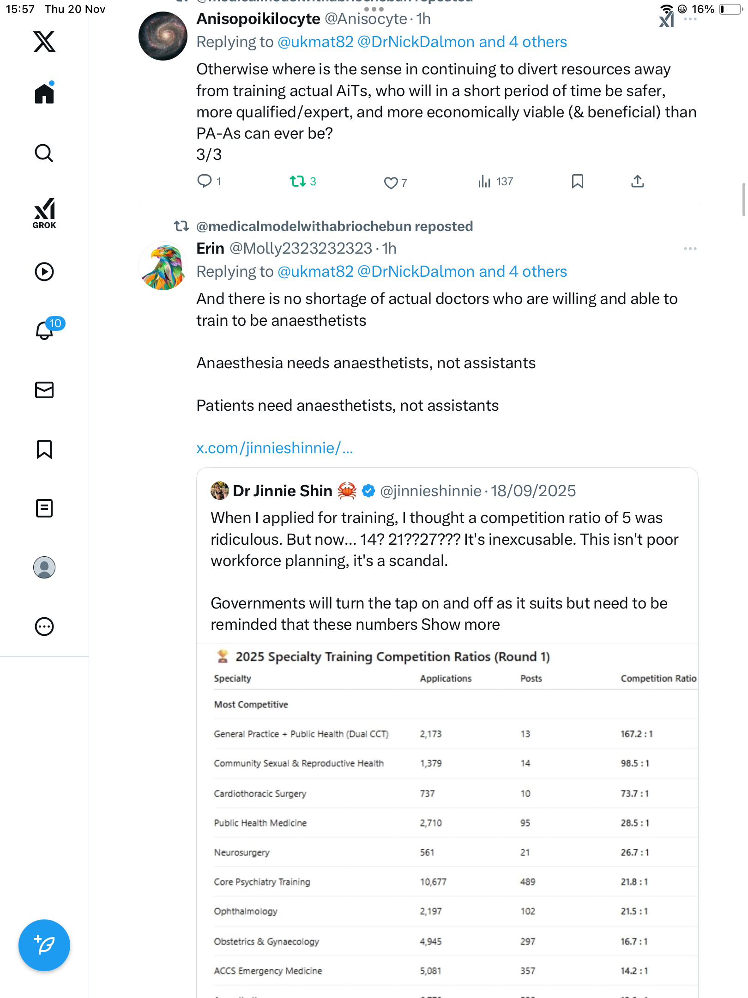Open the More circle menu in sidebar
748x998 pixels.
pos(44,627)
